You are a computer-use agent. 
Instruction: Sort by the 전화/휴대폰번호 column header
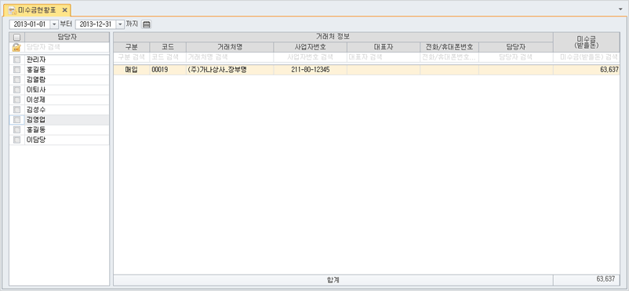(x=449, y=47)
